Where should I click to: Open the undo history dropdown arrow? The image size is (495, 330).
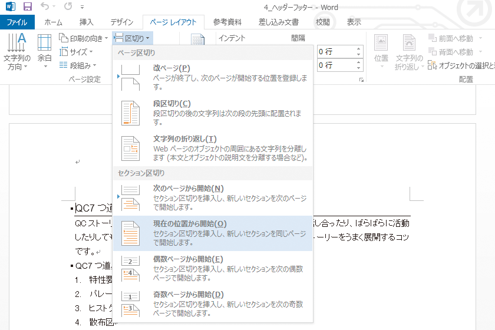click(54, 6)
